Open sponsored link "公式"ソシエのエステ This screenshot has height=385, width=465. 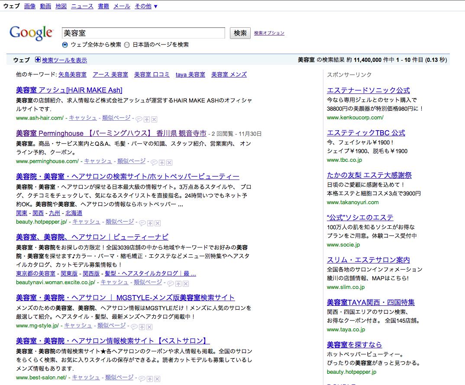point(360,218)
